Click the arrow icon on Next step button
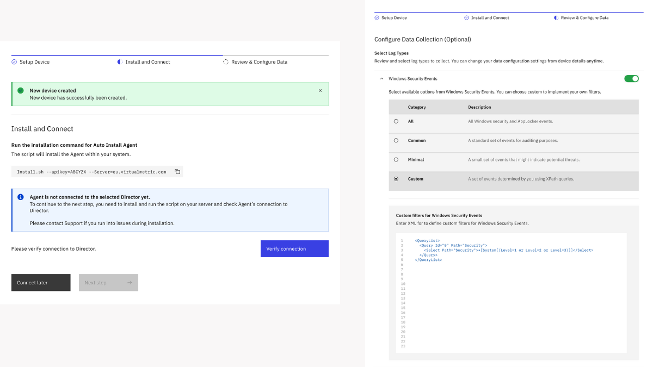 (130, 283)
